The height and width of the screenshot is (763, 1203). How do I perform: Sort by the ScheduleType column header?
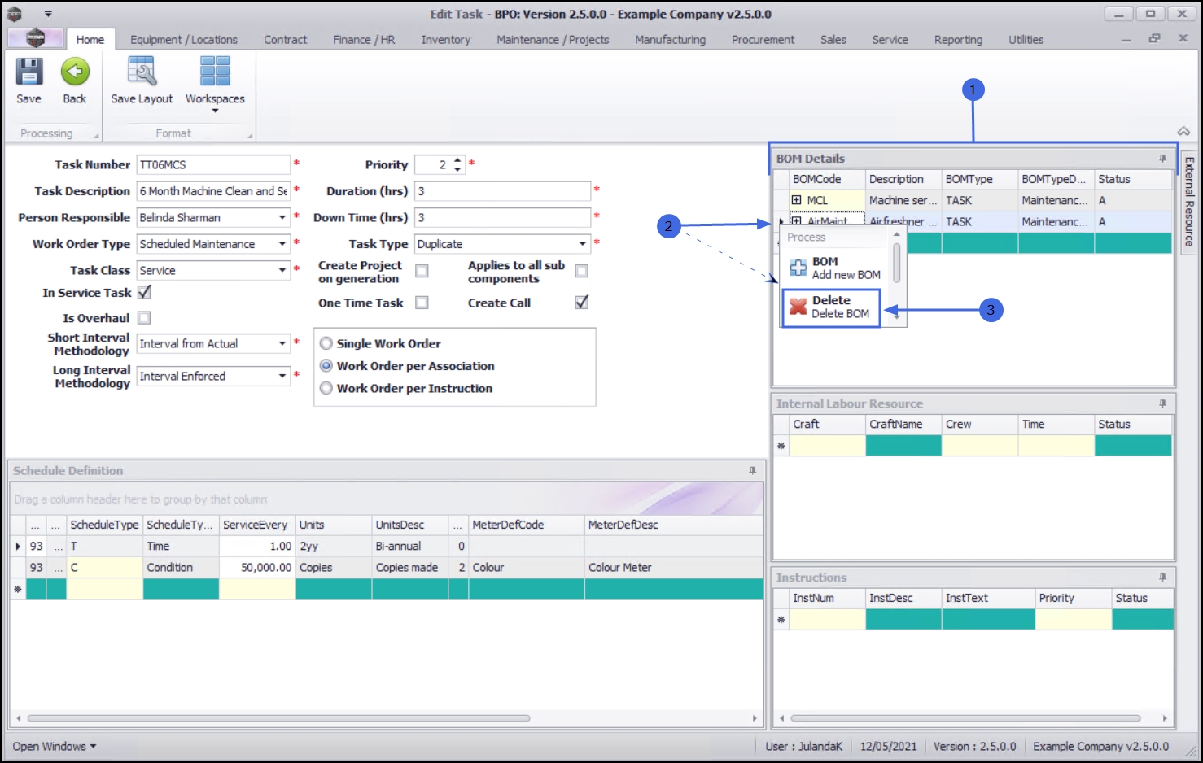pos(104,525)
